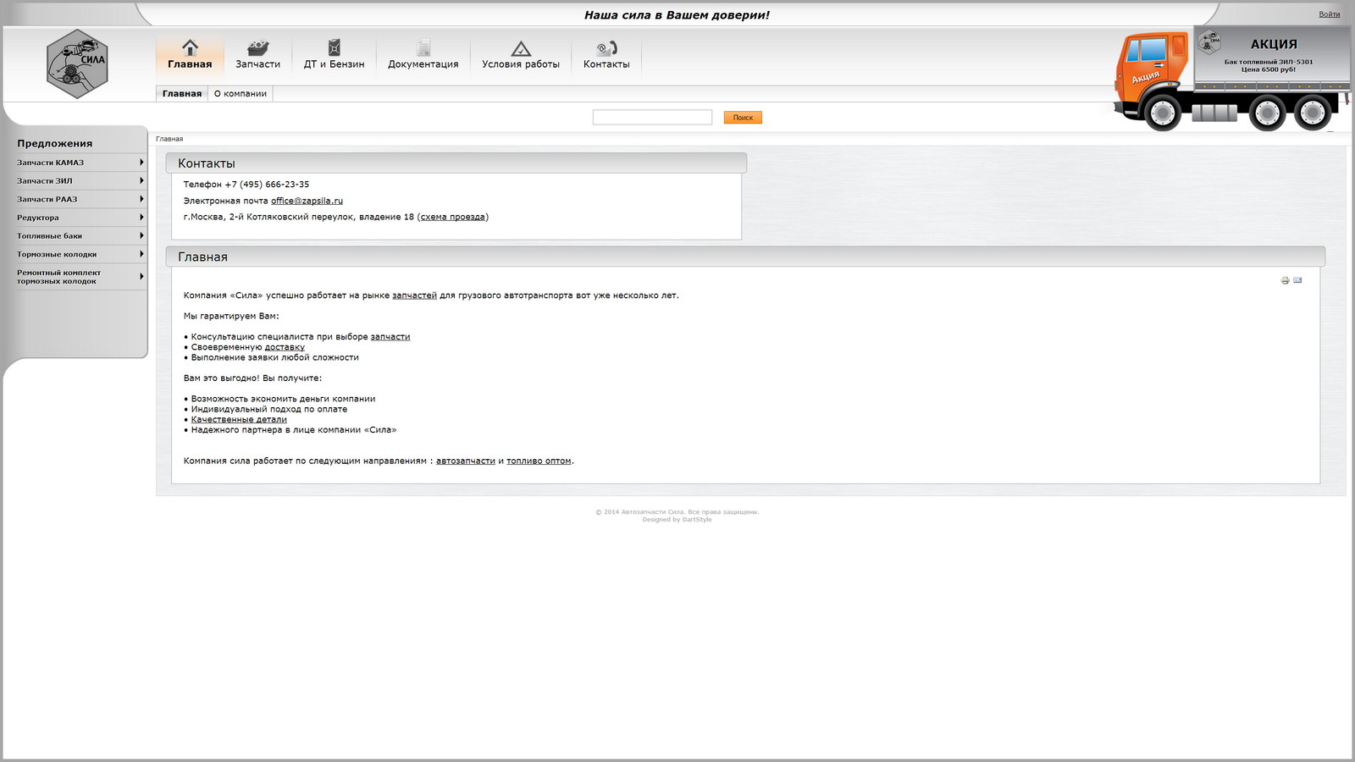
Task: Expand the Запчасти КАМАЗ submenu arrow
Action: (x=141, y=163)
